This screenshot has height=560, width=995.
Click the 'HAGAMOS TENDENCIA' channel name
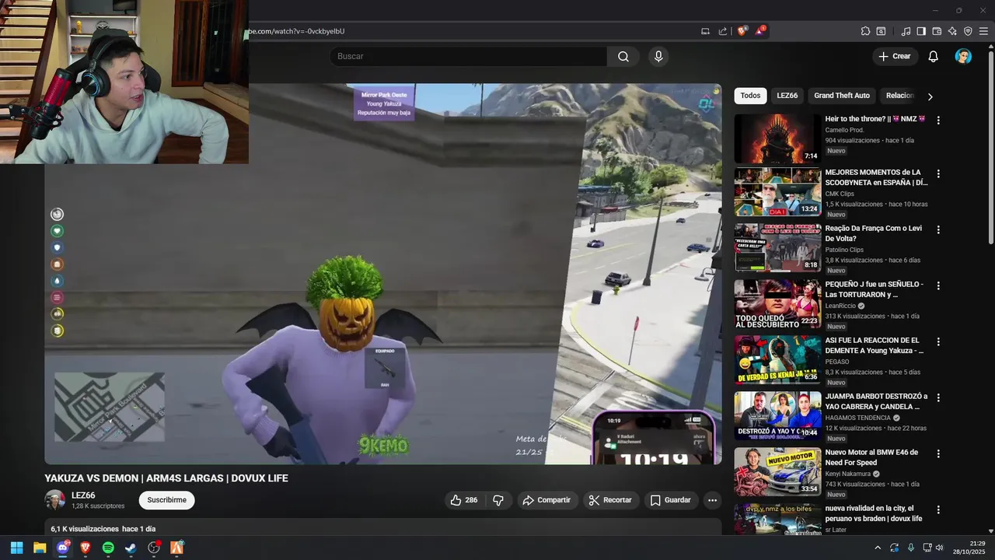(x=858, y=418)
